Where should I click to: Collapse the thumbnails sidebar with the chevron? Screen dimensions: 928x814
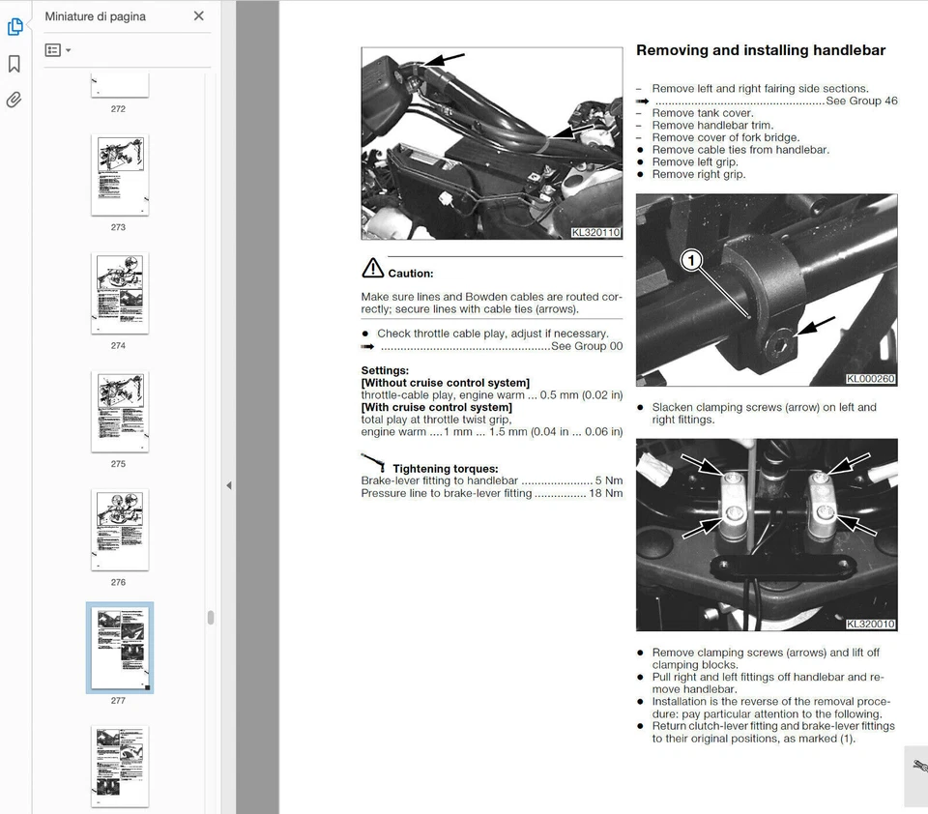tap(229, 485)
